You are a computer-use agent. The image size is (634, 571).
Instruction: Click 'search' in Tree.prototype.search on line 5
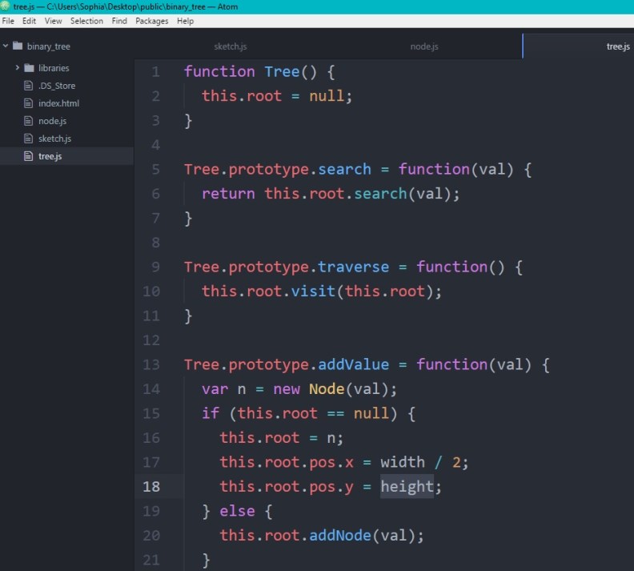coord(344,170)
